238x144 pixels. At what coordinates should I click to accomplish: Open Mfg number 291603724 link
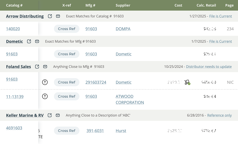tap(96, 82)
